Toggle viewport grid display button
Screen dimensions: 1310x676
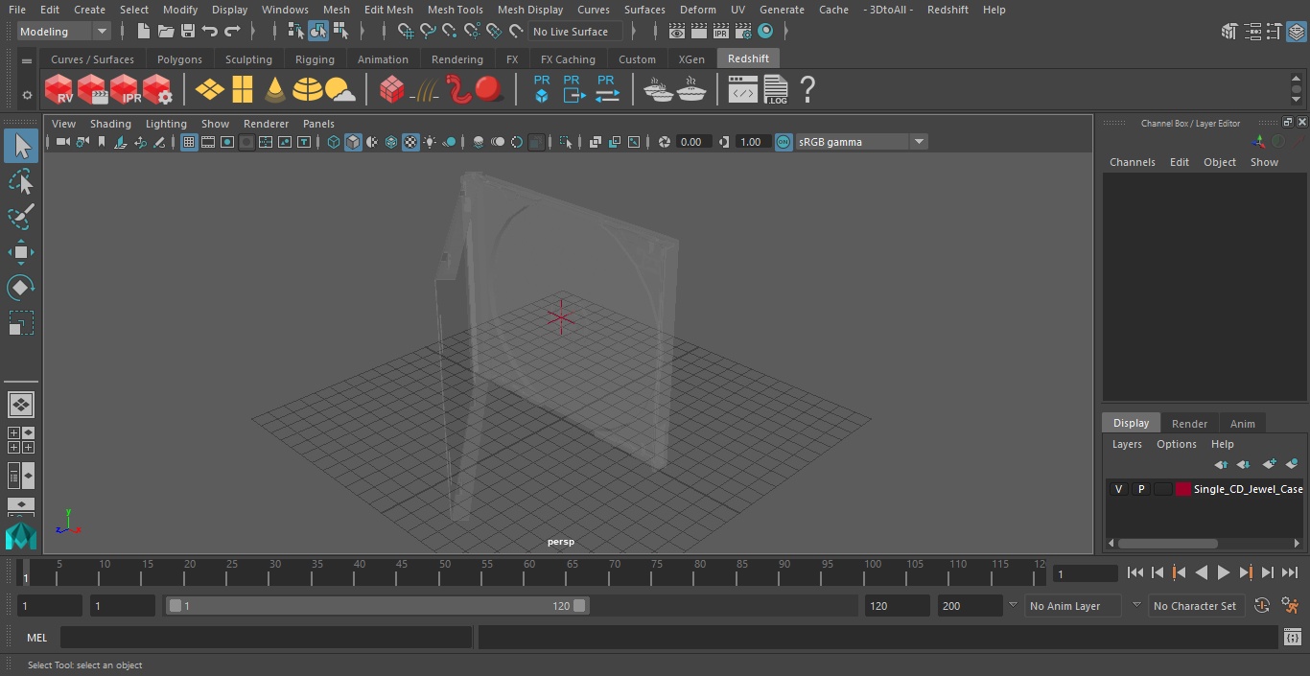tap(189, 142)
